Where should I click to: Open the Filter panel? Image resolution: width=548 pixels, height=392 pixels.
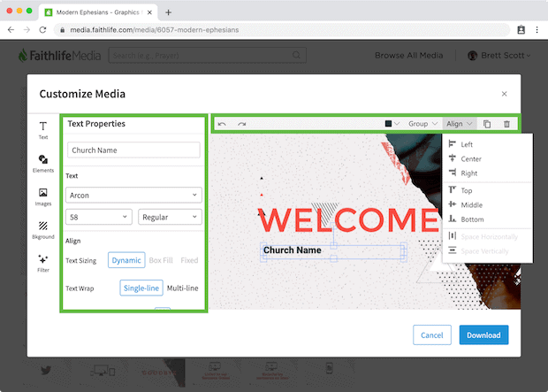coord(42,262)
